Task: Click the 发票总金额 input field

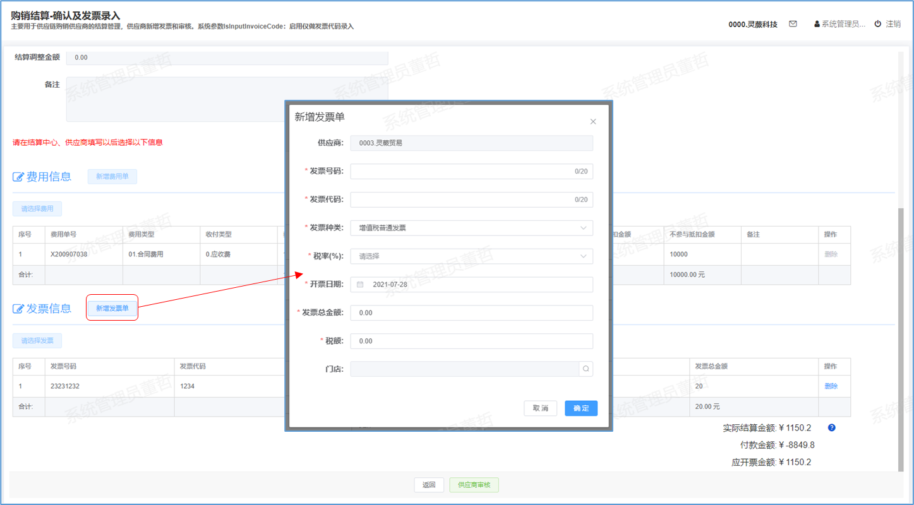Action: 472,313
